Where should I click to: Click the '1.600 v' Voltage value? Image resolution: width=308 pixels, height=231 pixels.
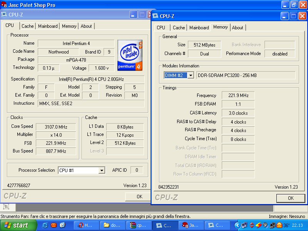click(x=101, y=68)
